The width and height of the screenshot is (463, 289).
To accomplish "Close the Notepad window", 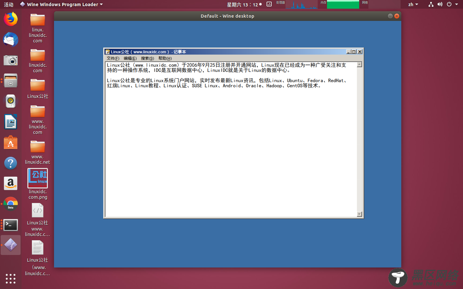I will click(360, 52).
